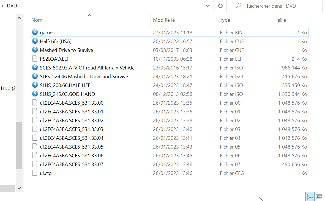Click the search magnifier icon

[239, 5]
